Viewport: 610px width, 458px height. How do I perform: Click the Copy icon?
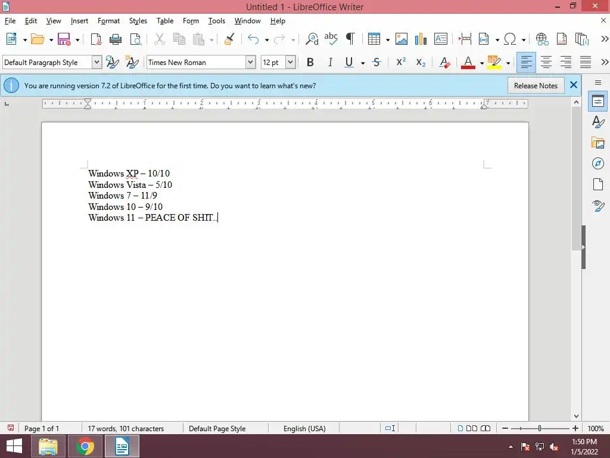click(x=179, y=39)
